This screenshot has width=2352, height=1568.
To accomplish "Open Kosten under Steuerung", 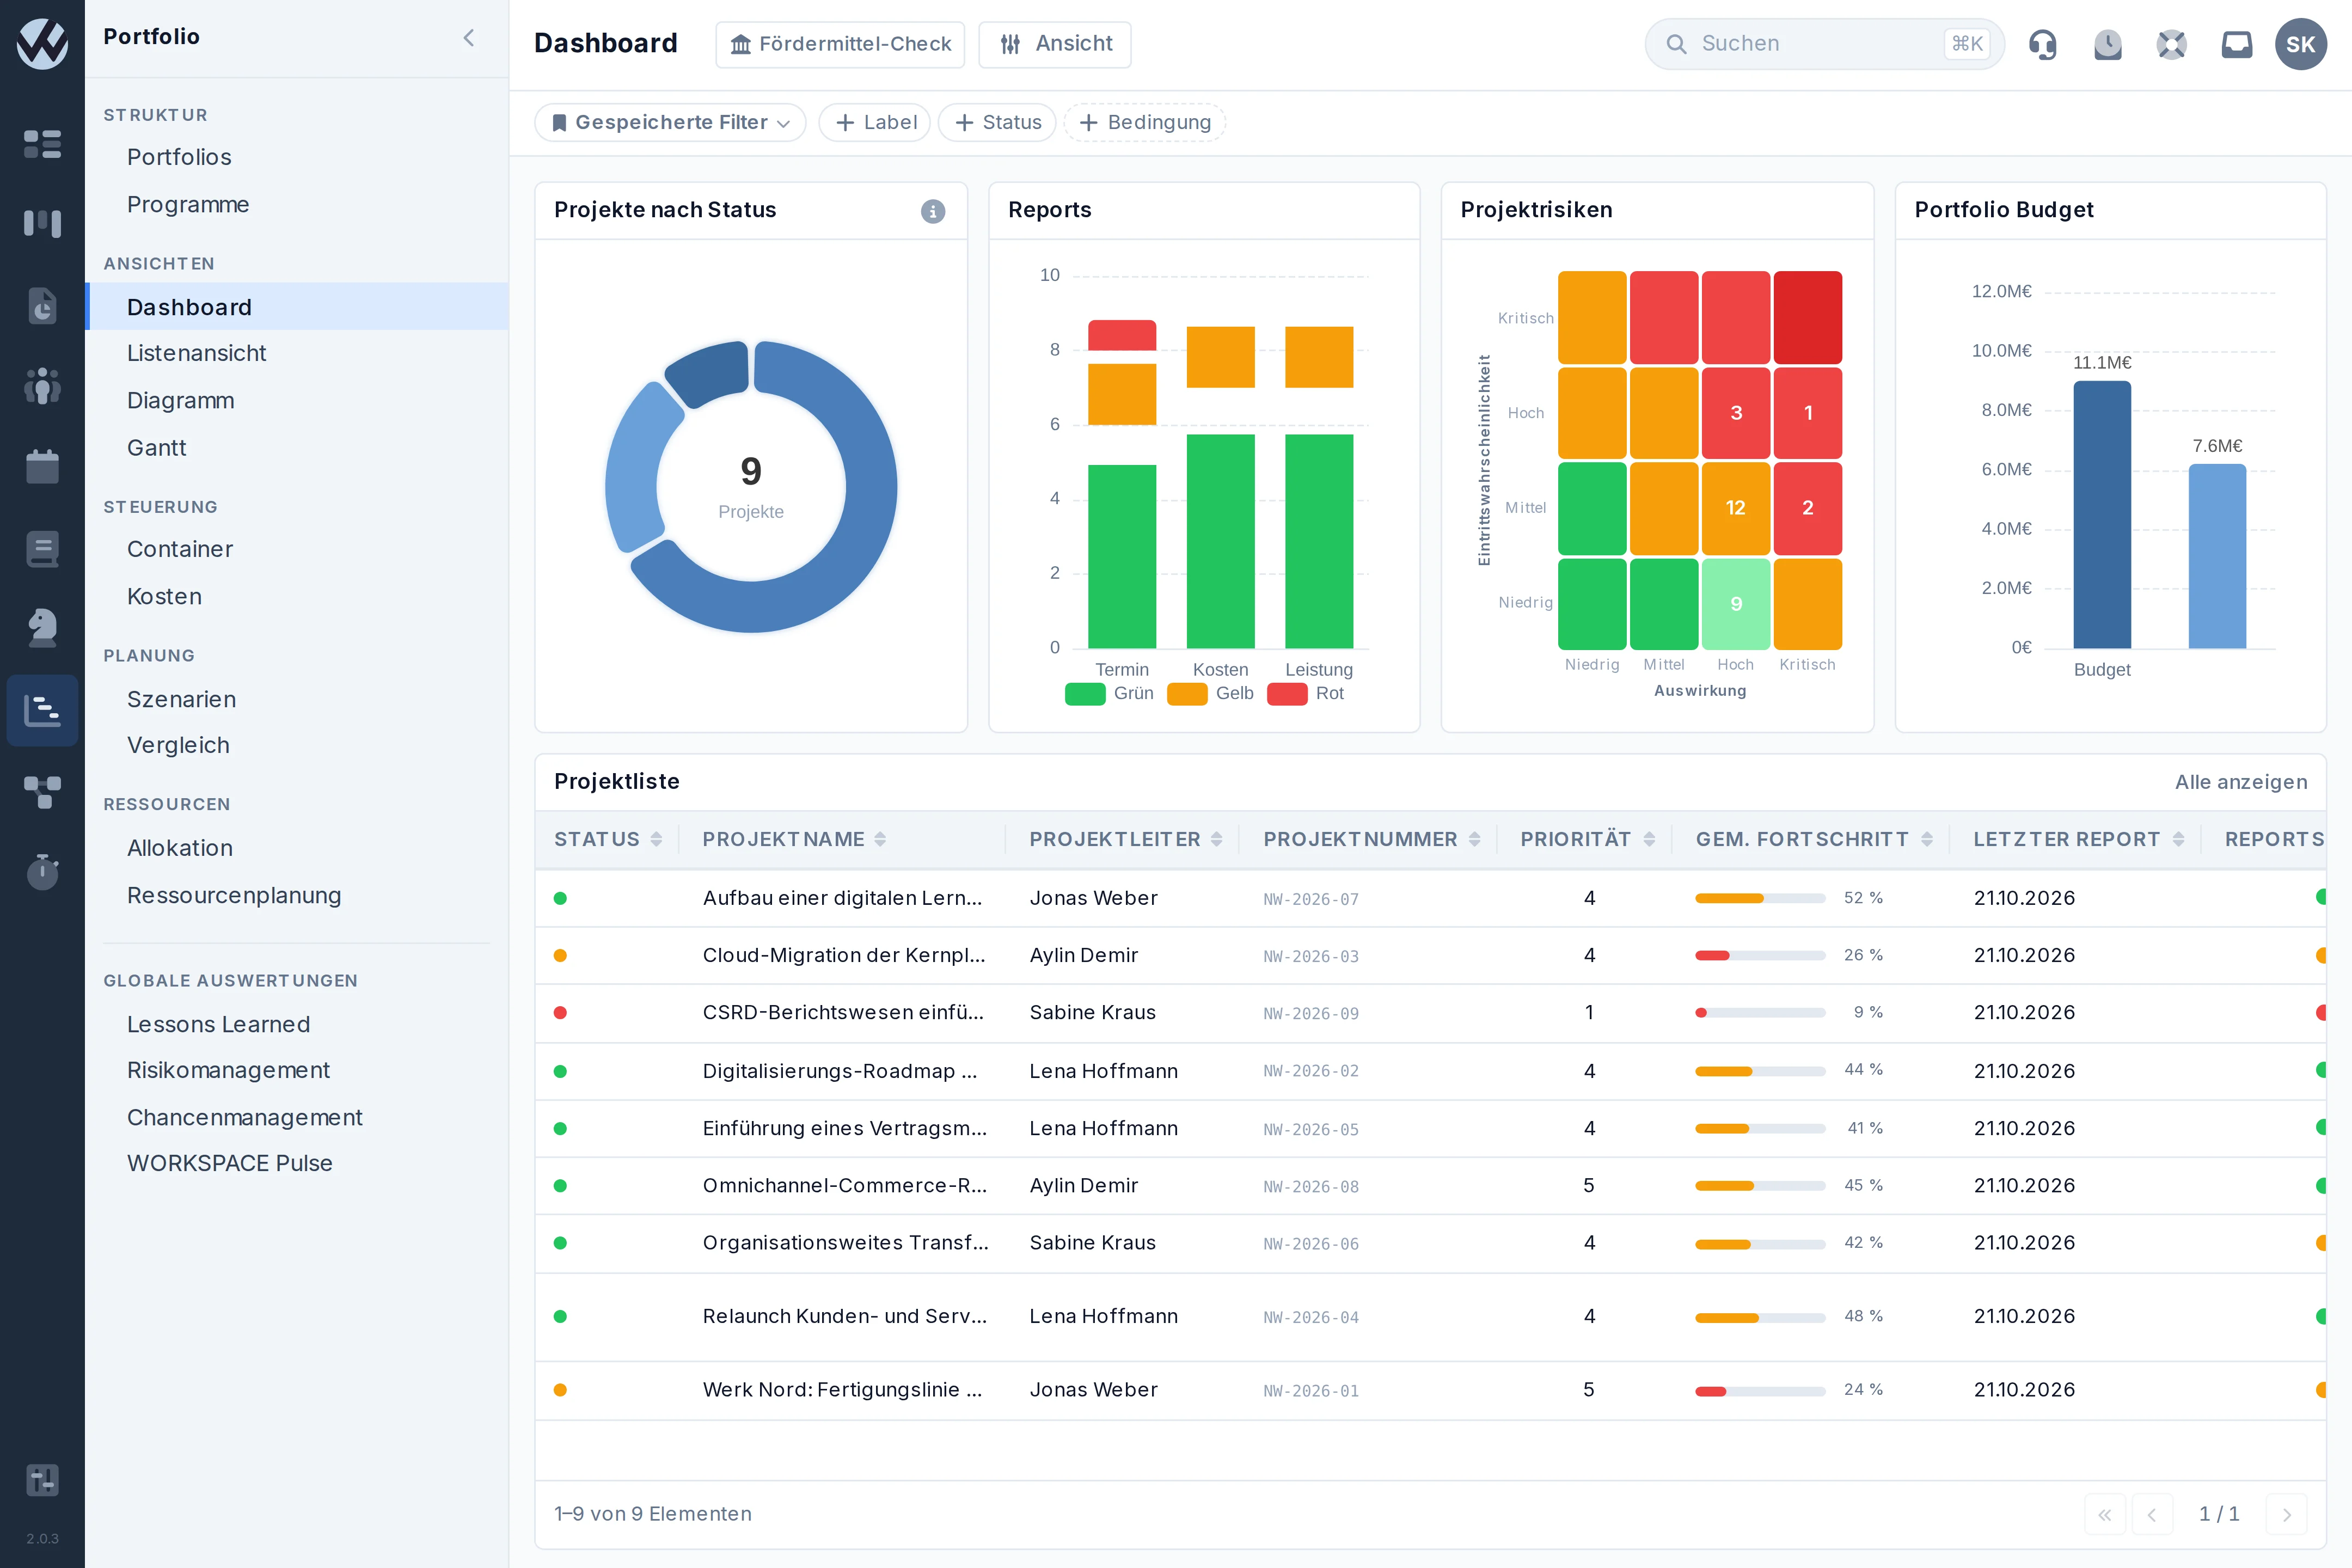I will (164, 596).
